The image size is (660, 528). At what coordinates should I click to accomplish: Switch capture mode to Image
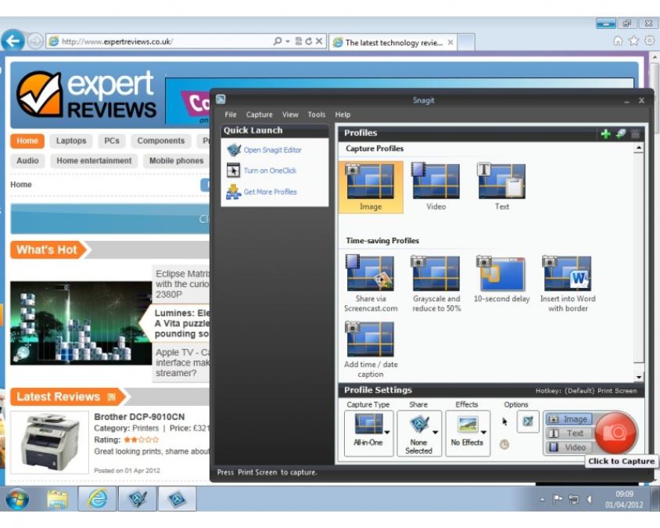(569, 419)
